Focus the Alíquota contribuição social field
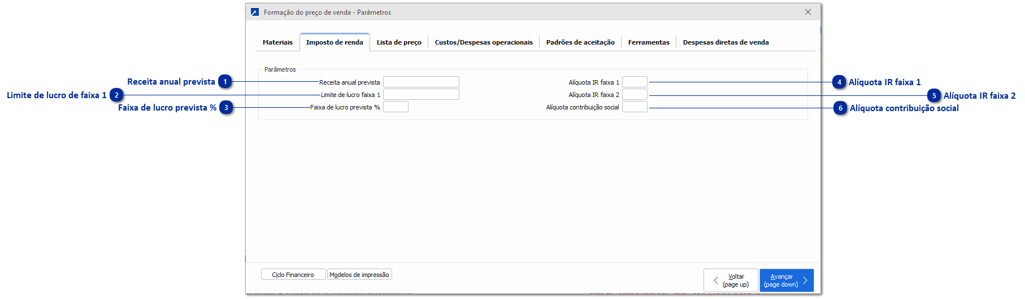The width and height of the screenshot is (1025, 299). [635, 107]
